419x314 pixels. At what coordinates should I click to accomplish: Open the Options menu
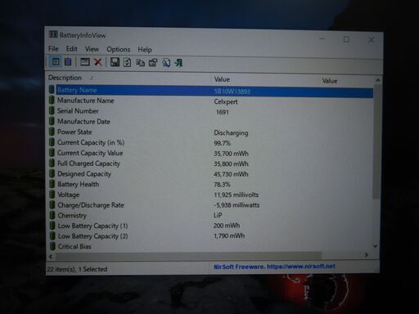(119, 49)
